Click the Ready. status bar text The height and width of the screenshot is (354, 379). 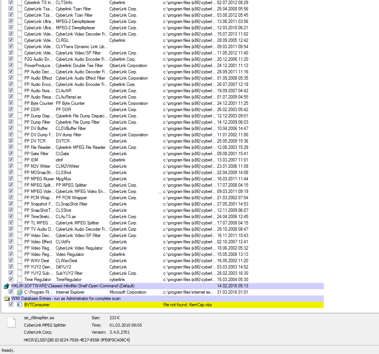click(x=8, y=350)
